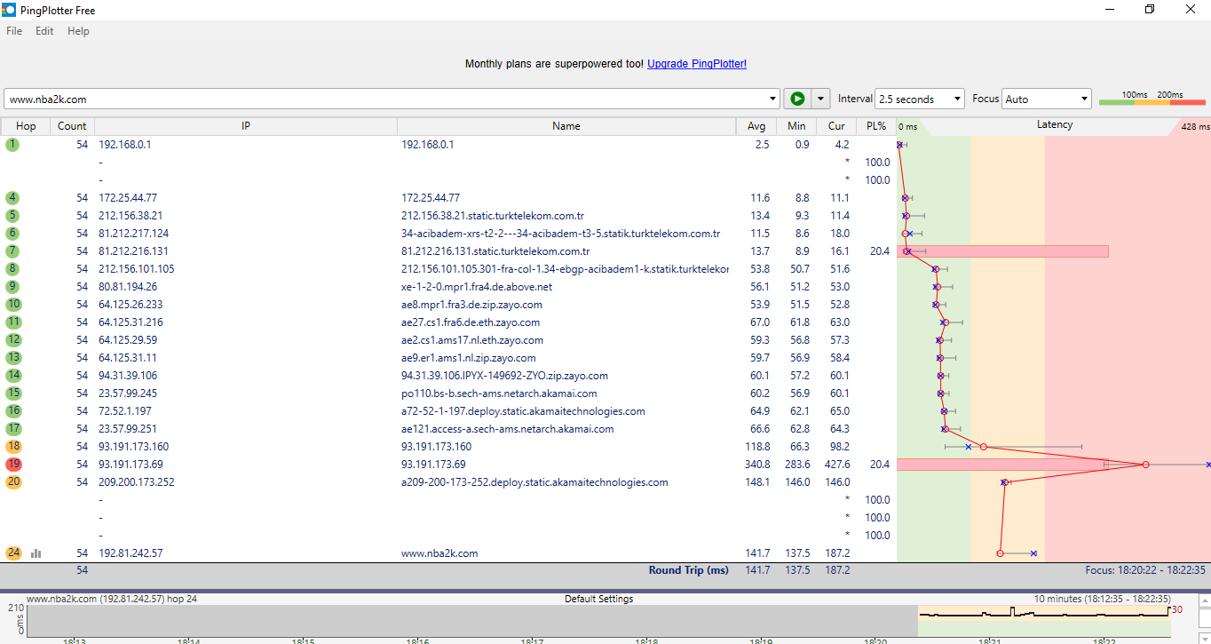Click the hop 7 packet loss red bar

pos(1002,251)
